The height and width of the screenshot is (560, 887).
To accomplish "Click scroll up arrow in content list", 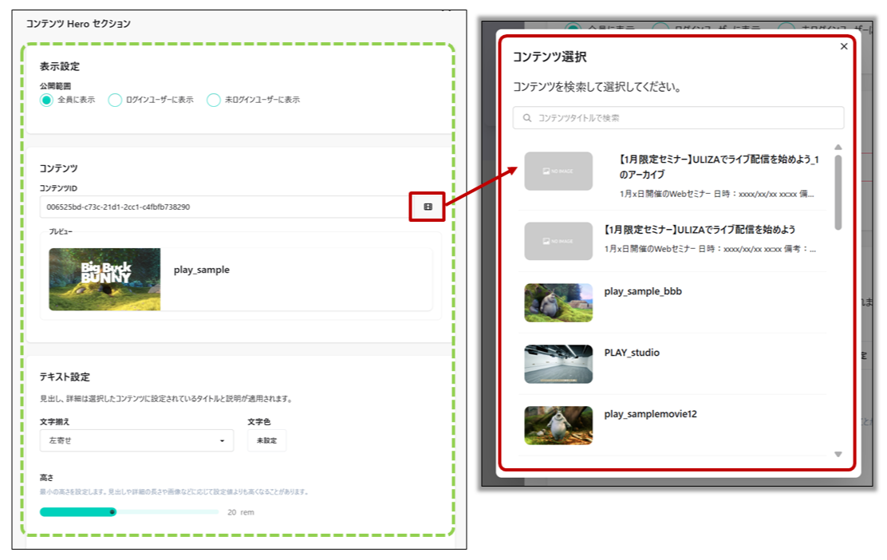I will 838,148.
